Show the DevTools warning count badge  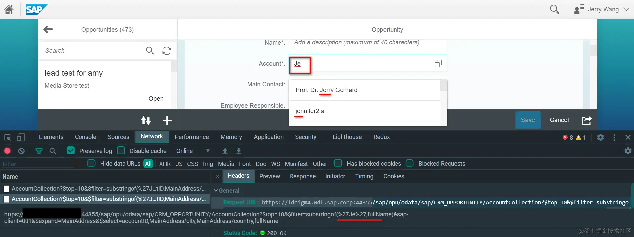click(581, 137)
